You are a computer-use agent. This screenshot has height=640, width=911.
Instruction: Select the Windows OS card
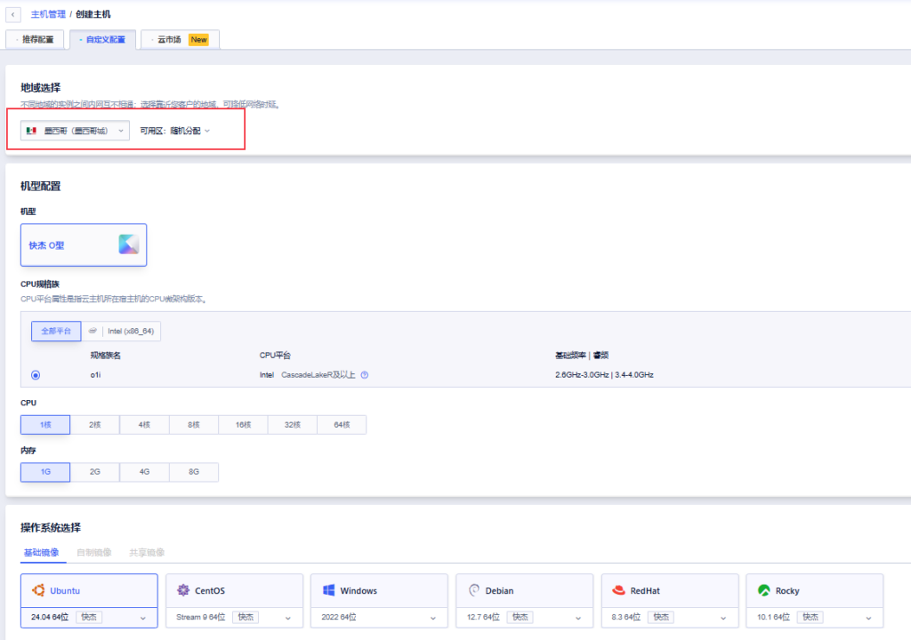tap(379, 590)
